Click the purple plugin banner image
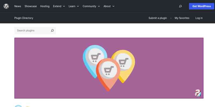Screen dimensions: 215x107 pos(109,68)
